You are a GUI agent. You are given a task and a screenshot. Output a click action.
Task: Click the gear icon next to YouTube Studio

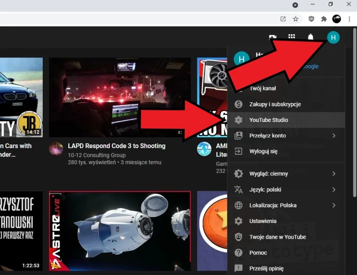point(238,120)
